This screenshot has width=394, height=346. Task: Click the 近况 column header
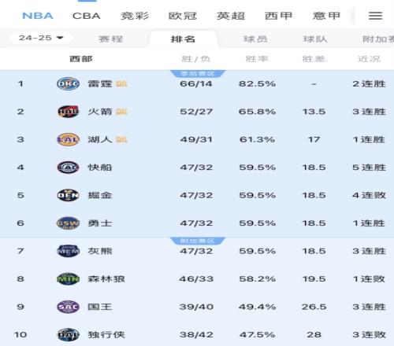(x=369, y=59)
